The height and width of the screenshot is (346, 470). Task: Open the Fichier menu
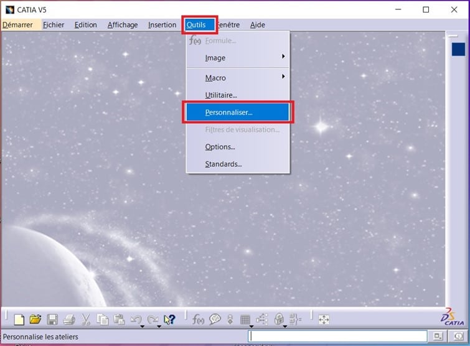pyautogui.click(x=54, y=25)
